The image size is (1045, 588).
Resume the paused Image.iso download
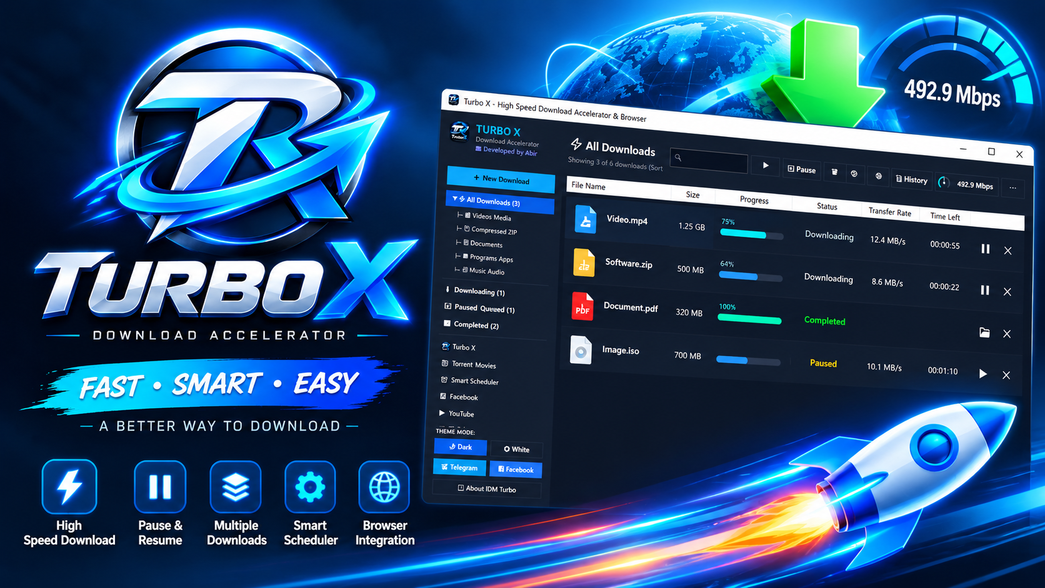983,374
